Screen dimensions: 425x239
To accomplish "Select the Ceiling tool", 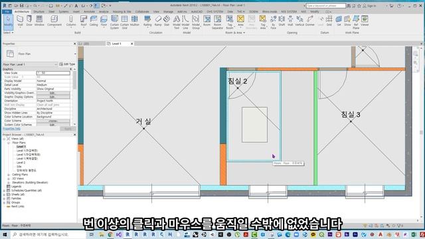I will pos(94,21).
